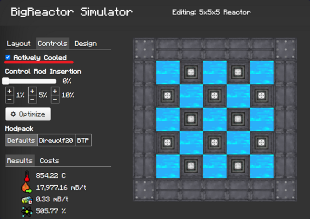
Task: Open the Costs tab
Action: tap(49, 160)
